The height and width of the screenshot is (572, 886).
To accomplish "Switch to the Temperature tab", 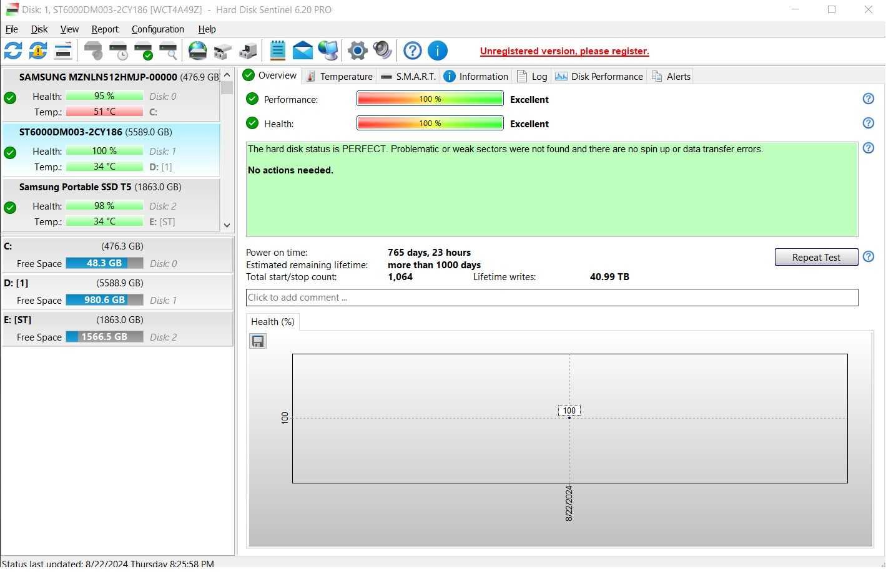I will [x=339, y=76].
